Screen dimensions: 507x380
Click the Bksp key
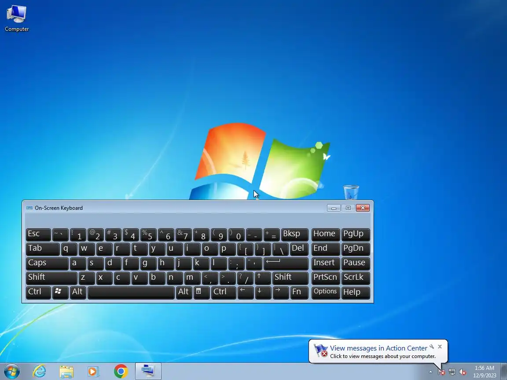[294, 234]
